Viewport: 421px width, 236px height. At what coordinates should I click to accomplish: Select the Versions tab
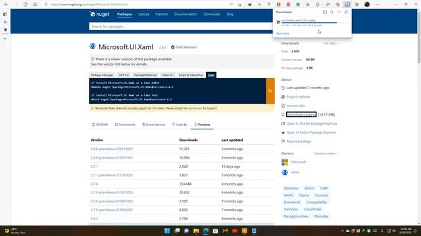click(202, 125)
